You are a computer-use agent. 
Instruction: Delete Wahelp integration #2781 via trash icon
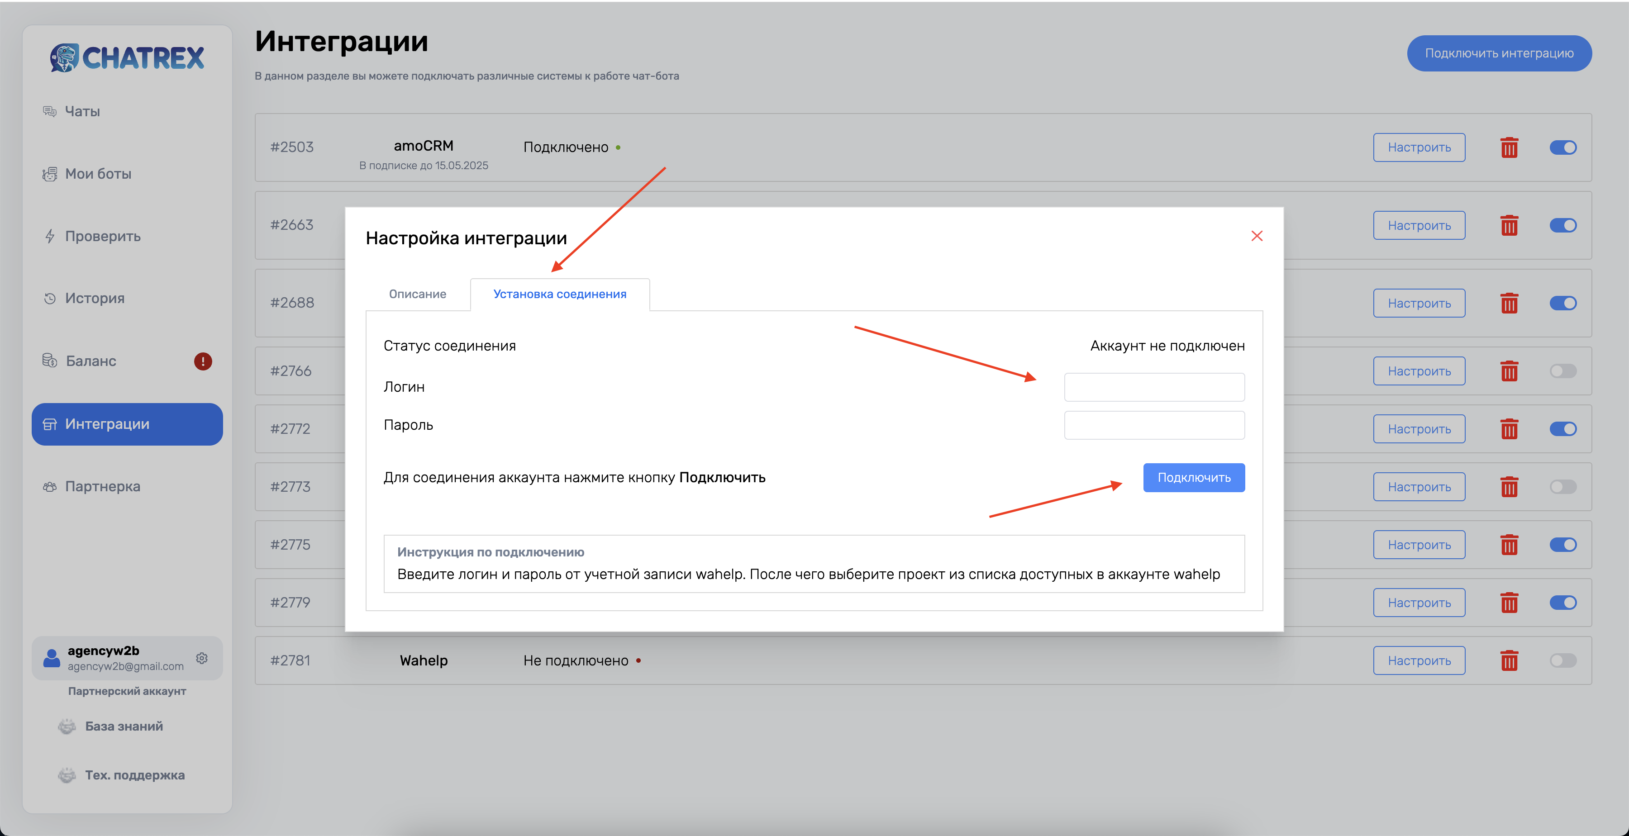tap(1510, 660)
